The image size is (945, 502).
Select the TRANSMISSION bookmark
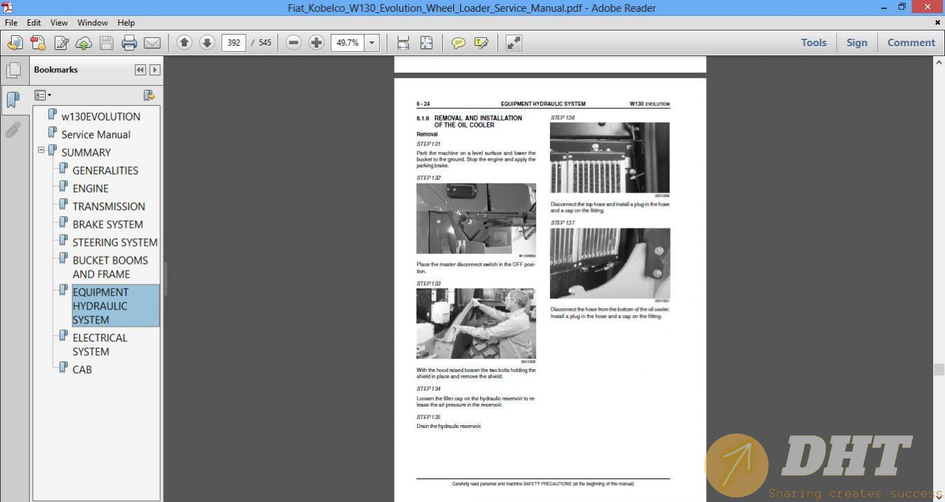109,206
